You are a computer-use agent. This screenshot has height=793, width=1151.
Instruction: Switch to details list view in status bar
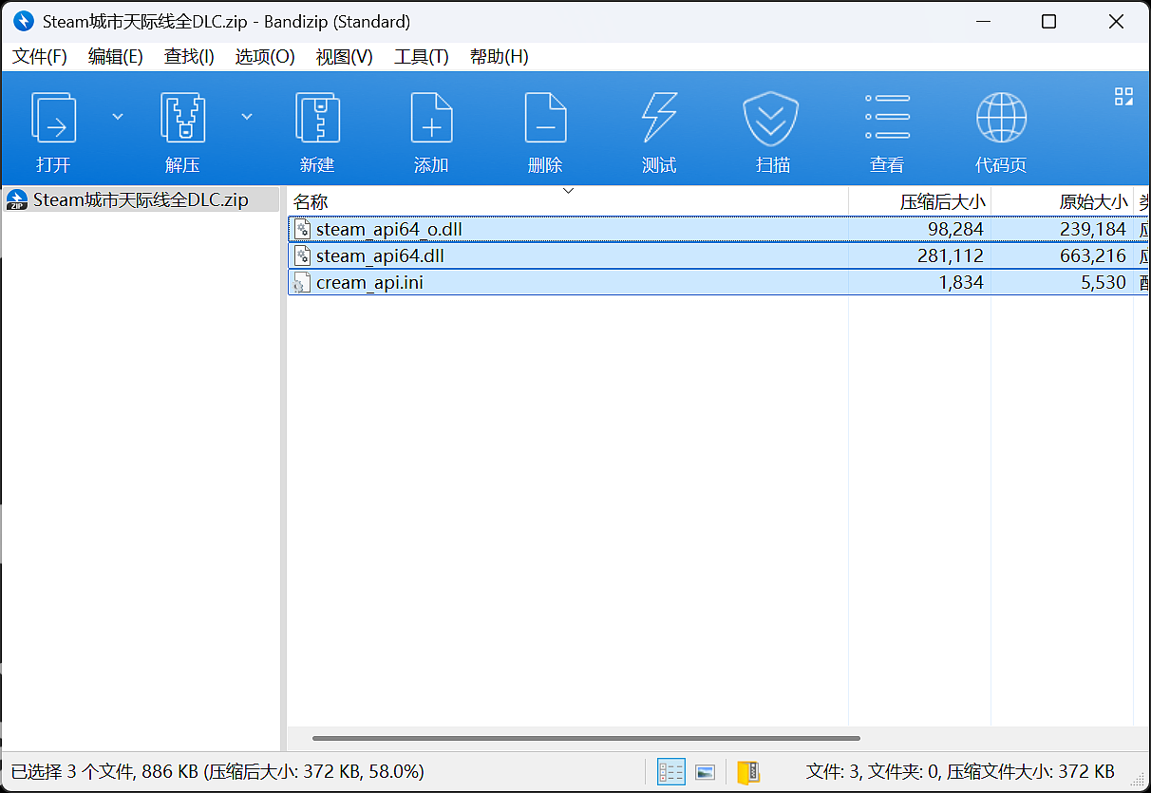[671, 772]
